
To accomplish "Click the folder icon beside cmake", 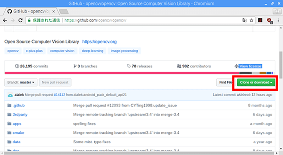I will click(x=9, y=133).
